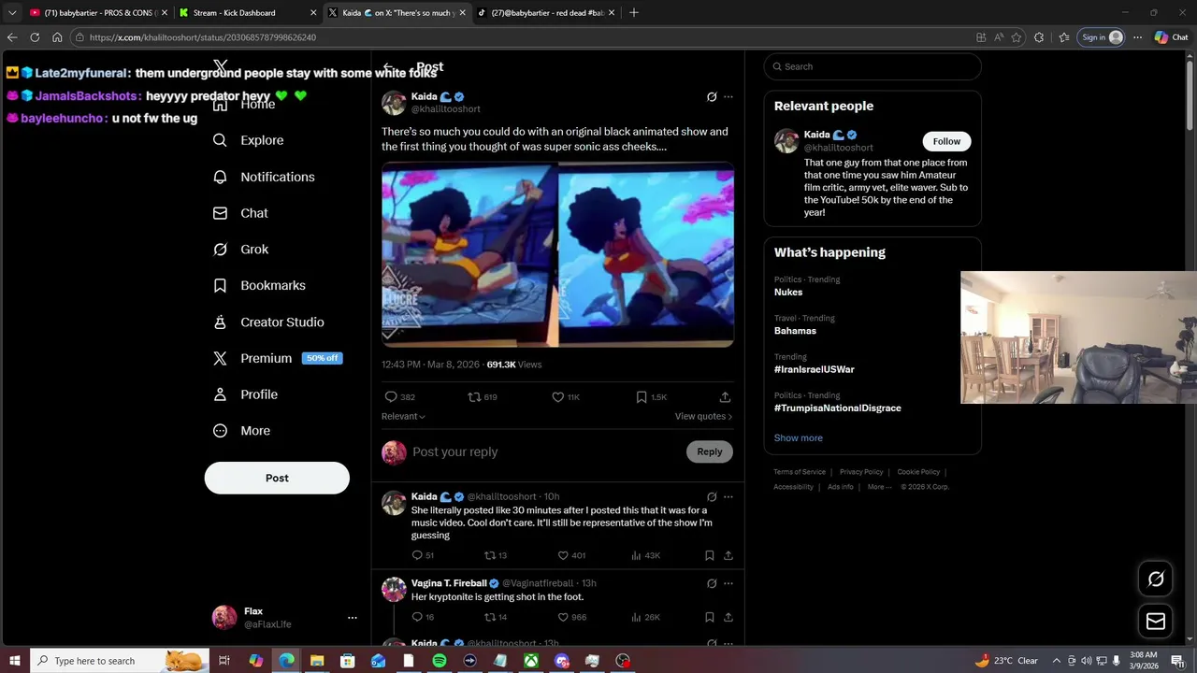Open Copilot Chat in Edge
The image size is (1197, 673).
pos(1171,37)
